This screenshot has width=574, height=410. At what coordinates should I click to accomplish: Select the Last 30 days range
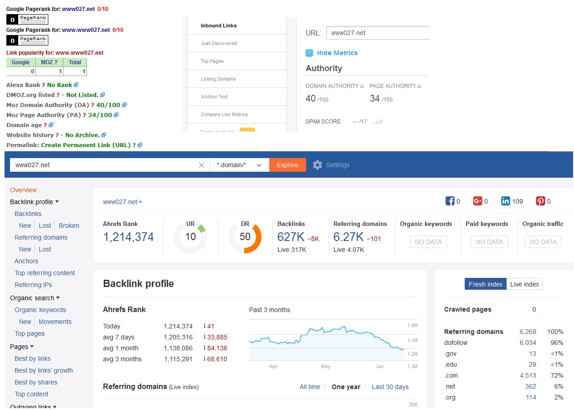tap(390, 387)
